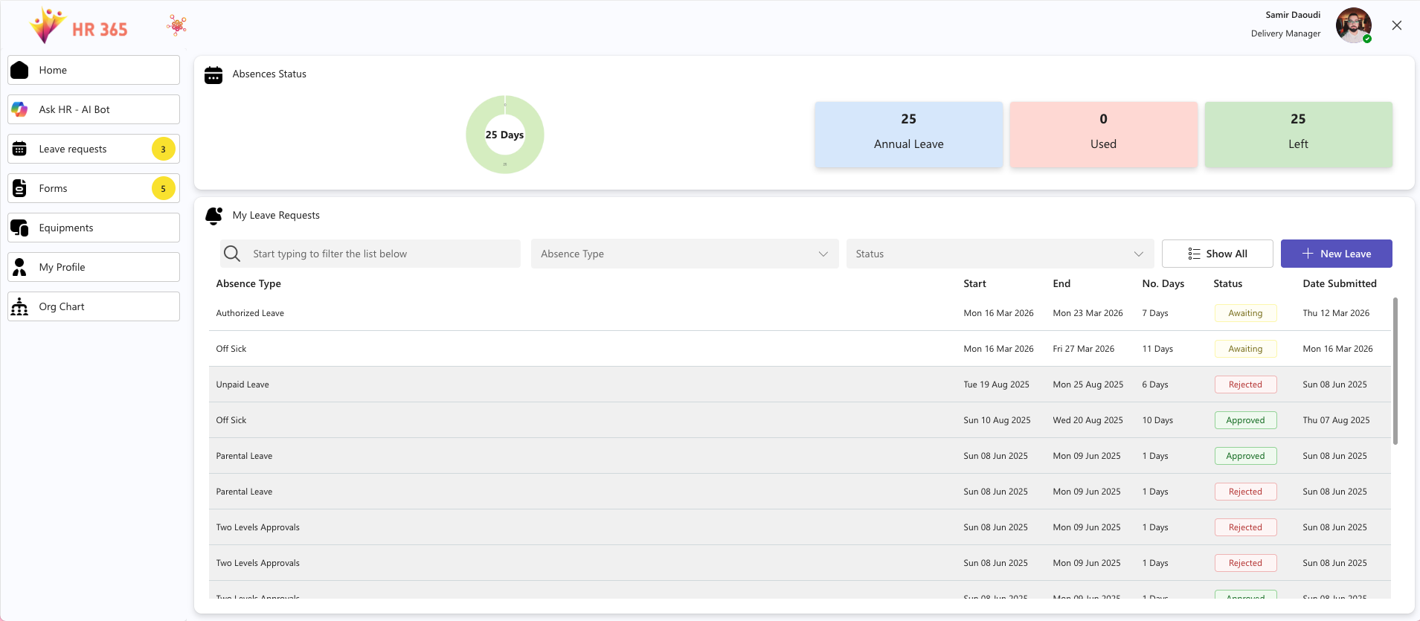The height and width of the screenshot is (621, 1420).
Task: Click the HR 365 logo
Action: click(78, 27)
